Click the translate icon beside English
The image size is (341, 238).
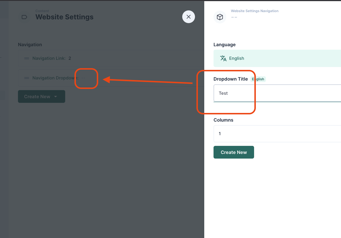tap(223, 58)
